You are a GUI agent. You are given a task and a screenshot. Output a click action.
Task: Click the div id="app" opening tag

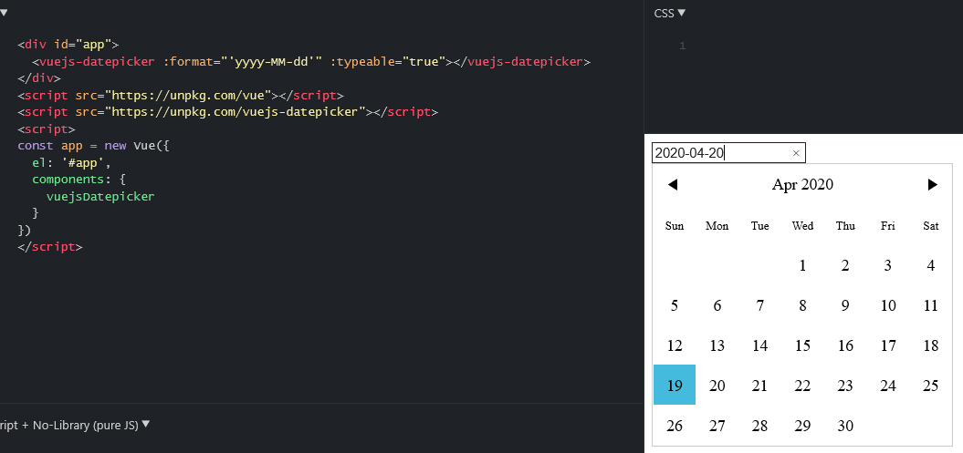coord(68,45)
